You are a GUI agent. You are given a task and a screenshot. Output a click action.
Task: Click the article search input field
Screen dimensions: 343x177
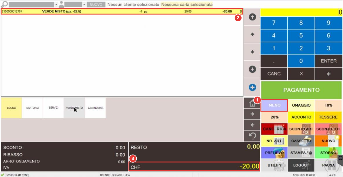click(x=31, y=5)
